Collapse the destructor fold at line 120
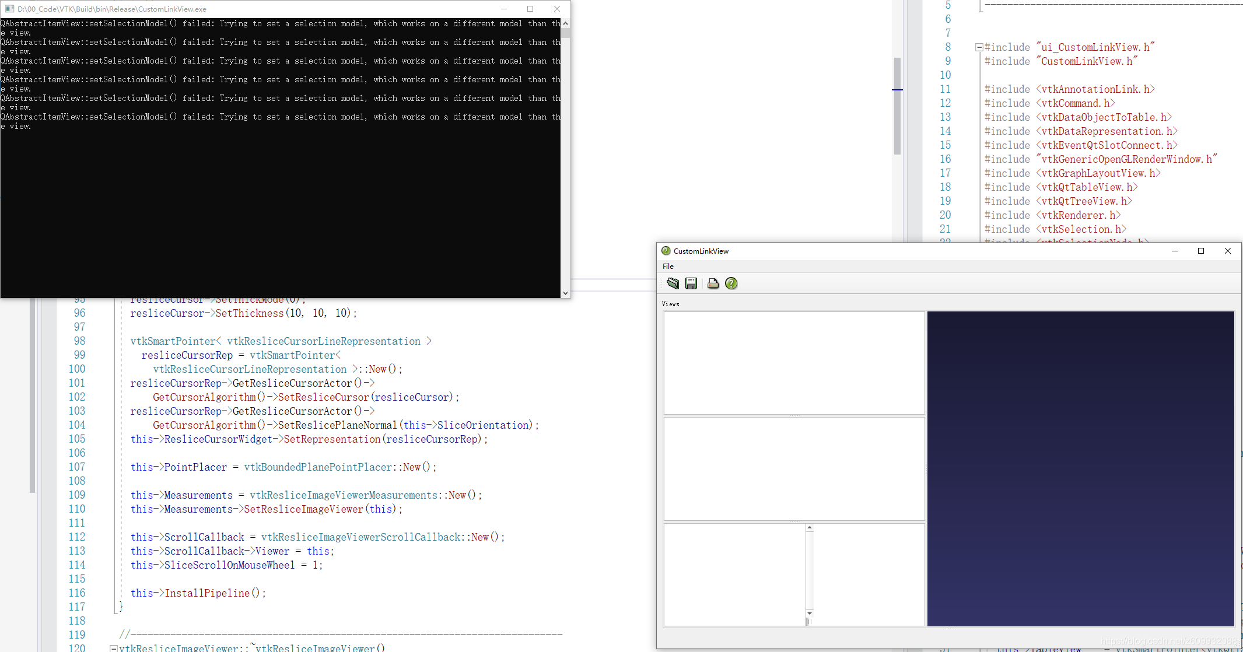Viewport: 1243px width, 652px height. [114, 648]
